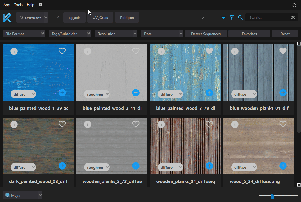Show info for wood_5_34_diffuse.png

tap(235, 124)
